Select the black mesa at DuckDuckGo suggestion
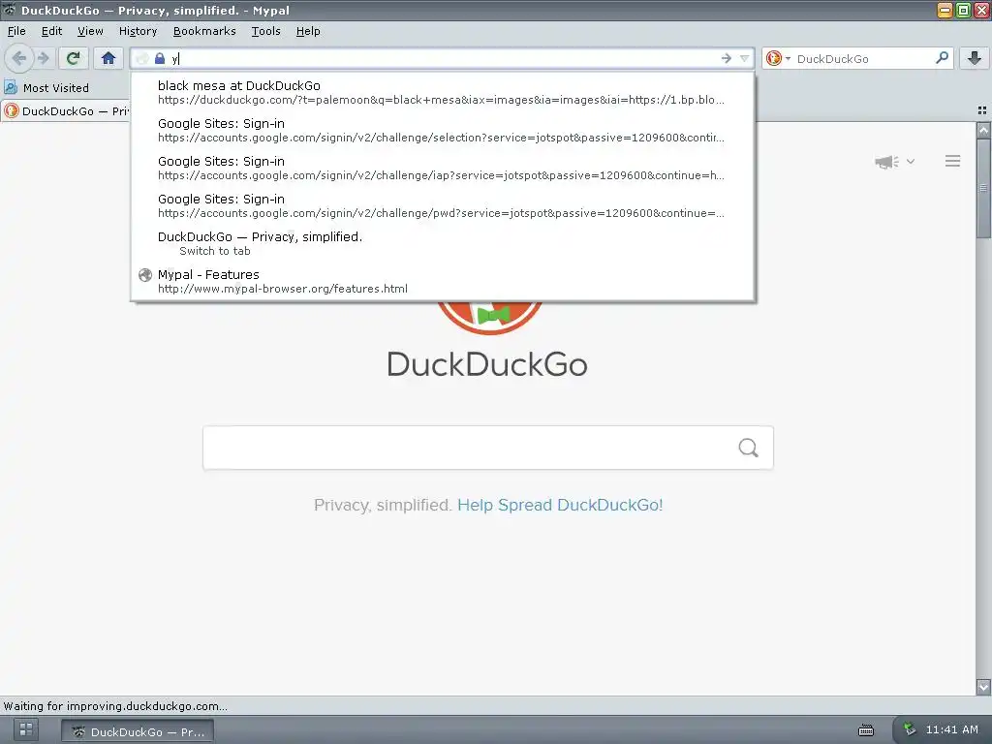Screen dimensions: 992x744 (x=443, y=92)
